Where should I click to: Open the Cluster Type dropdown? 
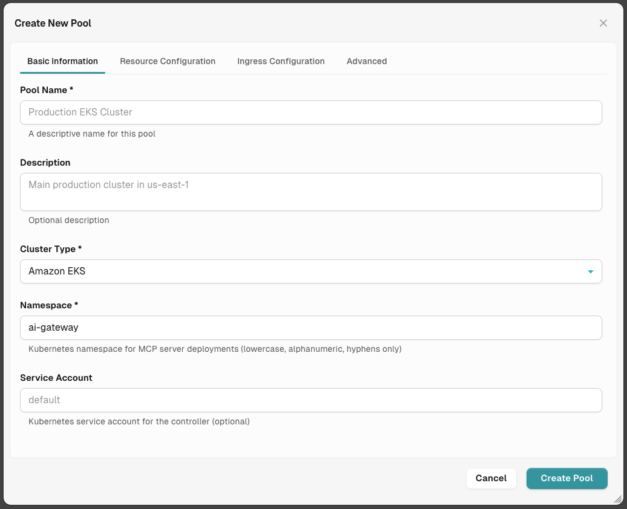coord(311,271)
